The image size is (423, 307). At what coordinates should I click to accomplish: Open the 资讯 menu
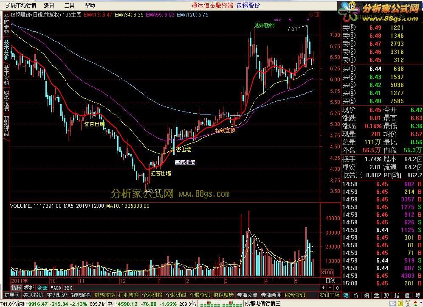tap(49, 5)
